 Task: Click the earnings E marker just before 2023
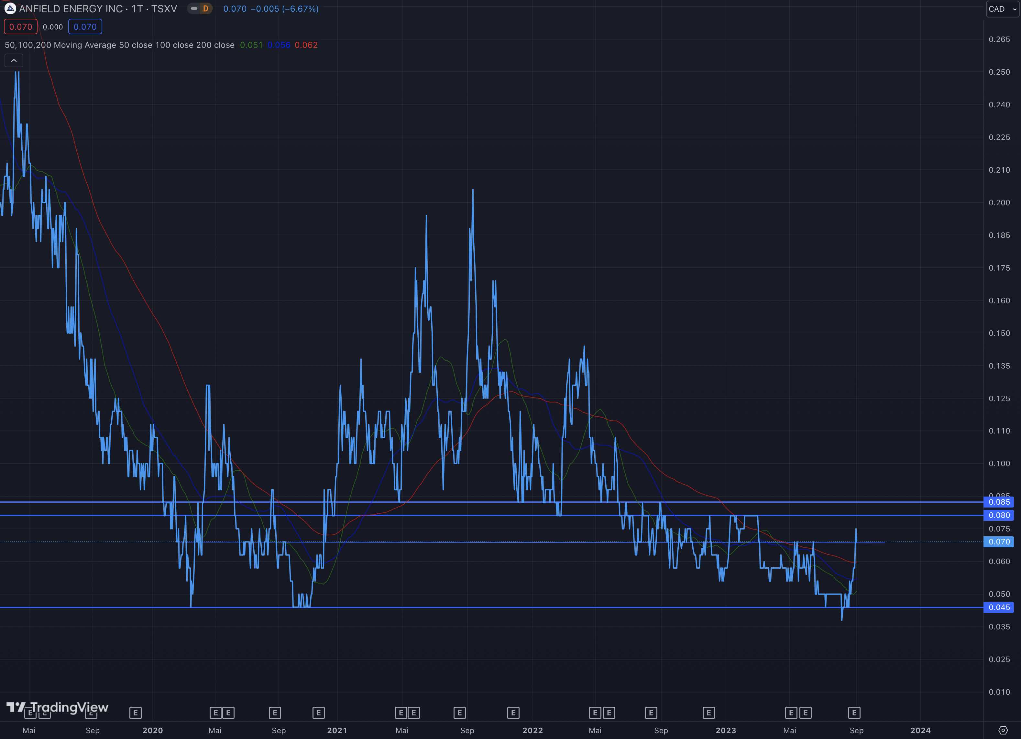(708, 712)
